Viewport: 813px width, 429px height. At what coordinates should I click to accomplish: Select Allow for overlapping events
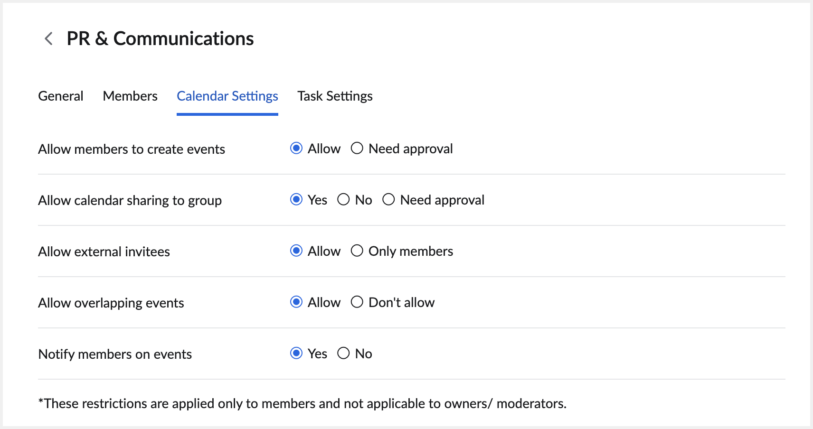click(296, 302)
